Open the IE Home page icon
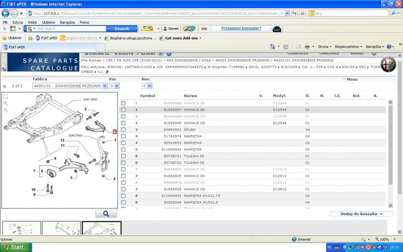 click(272, 47)
